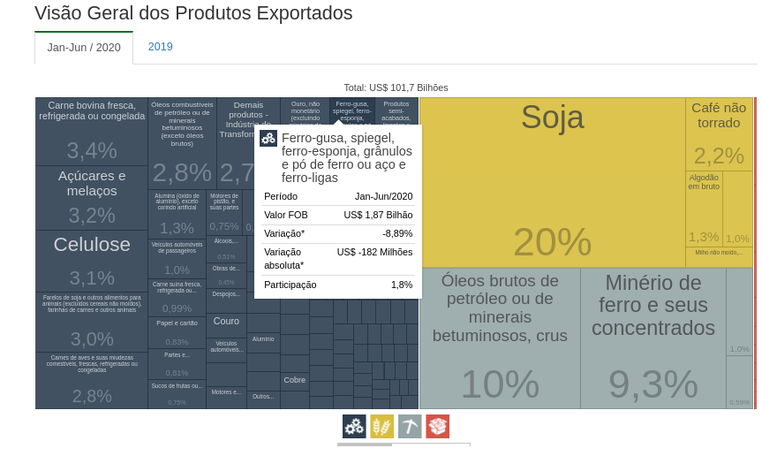The height and width of the screenshot is (456, 762).
Task: Click the Óleos brutos de petróleo tile
Action: 500,338
